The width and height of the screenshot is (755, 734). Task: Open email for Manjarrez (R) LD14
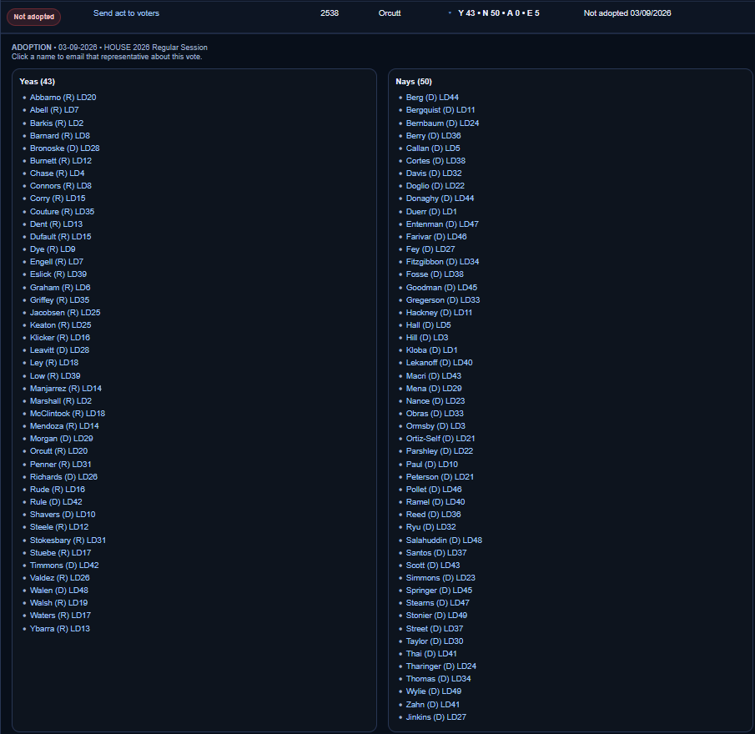click(66, 389)
